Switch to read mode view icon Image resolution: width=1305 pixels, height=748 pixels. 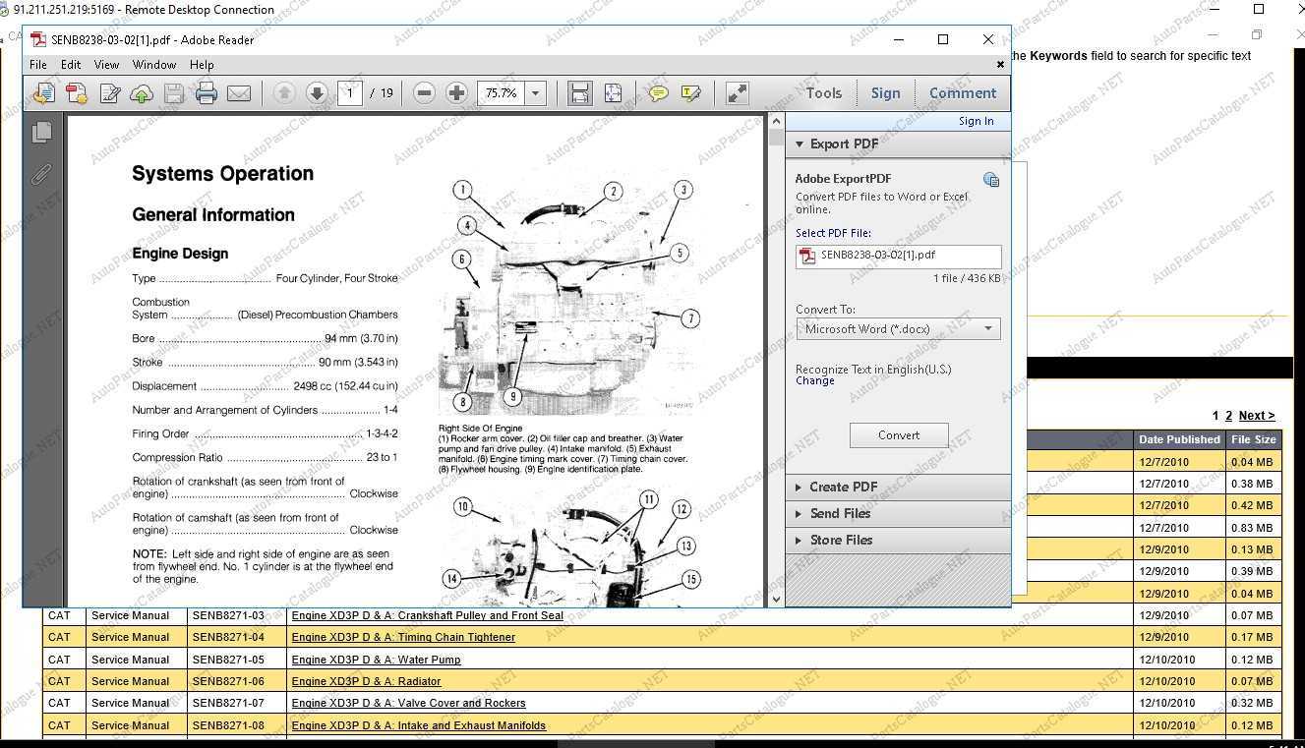tap(737, 93)
